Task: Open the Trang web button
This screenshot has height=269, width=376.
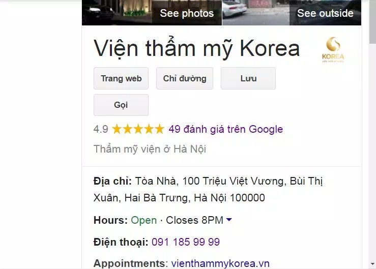Action: point(121,78)
